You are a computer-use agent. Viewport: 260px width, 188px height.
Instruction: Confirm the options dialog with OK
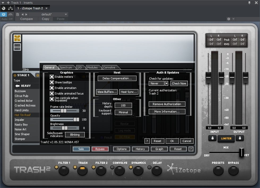[x=172, y=141]
